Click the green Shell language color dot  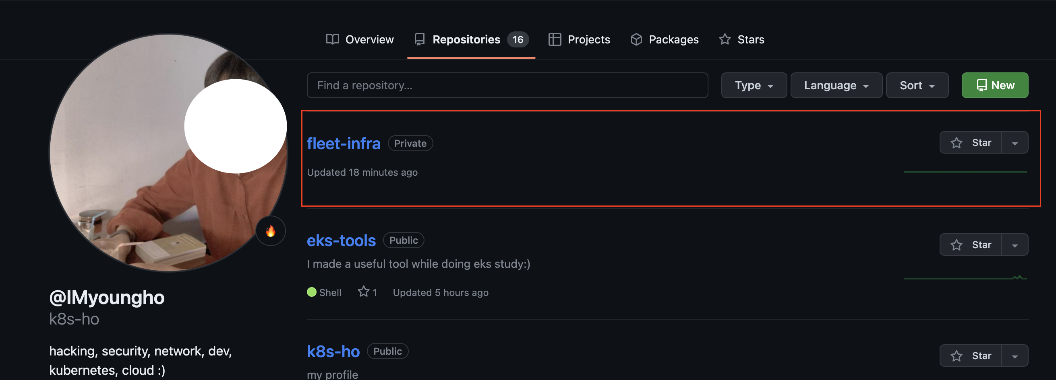312,292
